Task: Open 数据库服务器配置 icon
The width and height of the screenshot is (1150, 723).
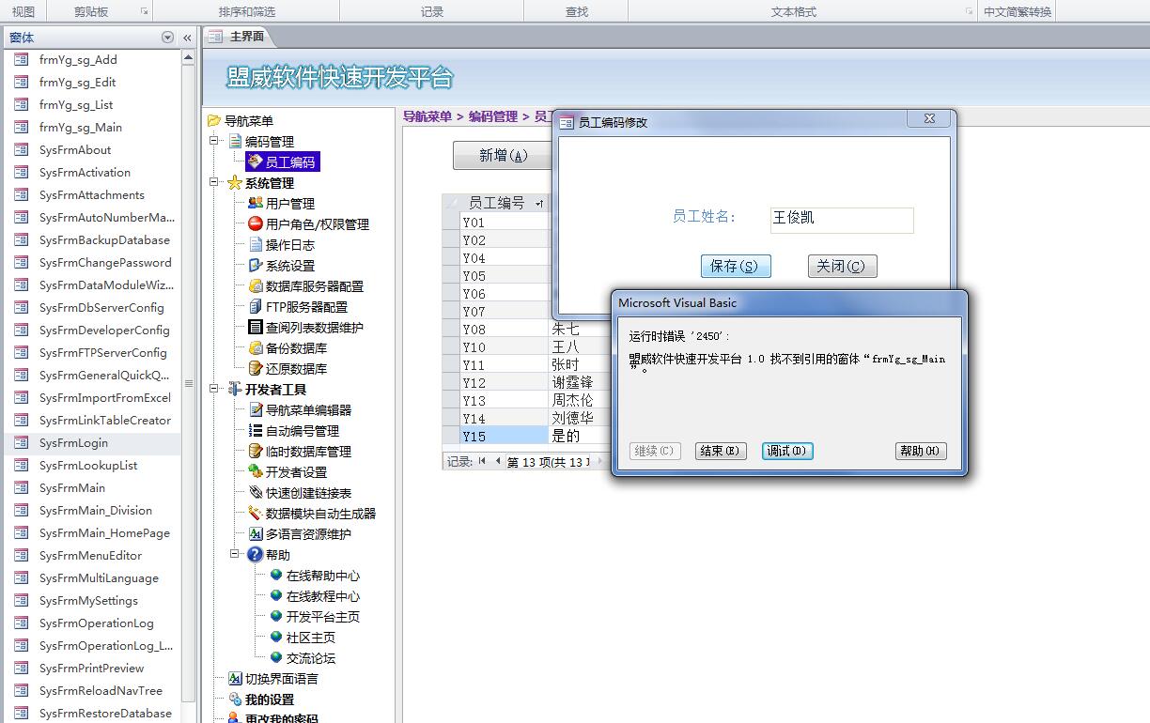Action: click(255, 285)
